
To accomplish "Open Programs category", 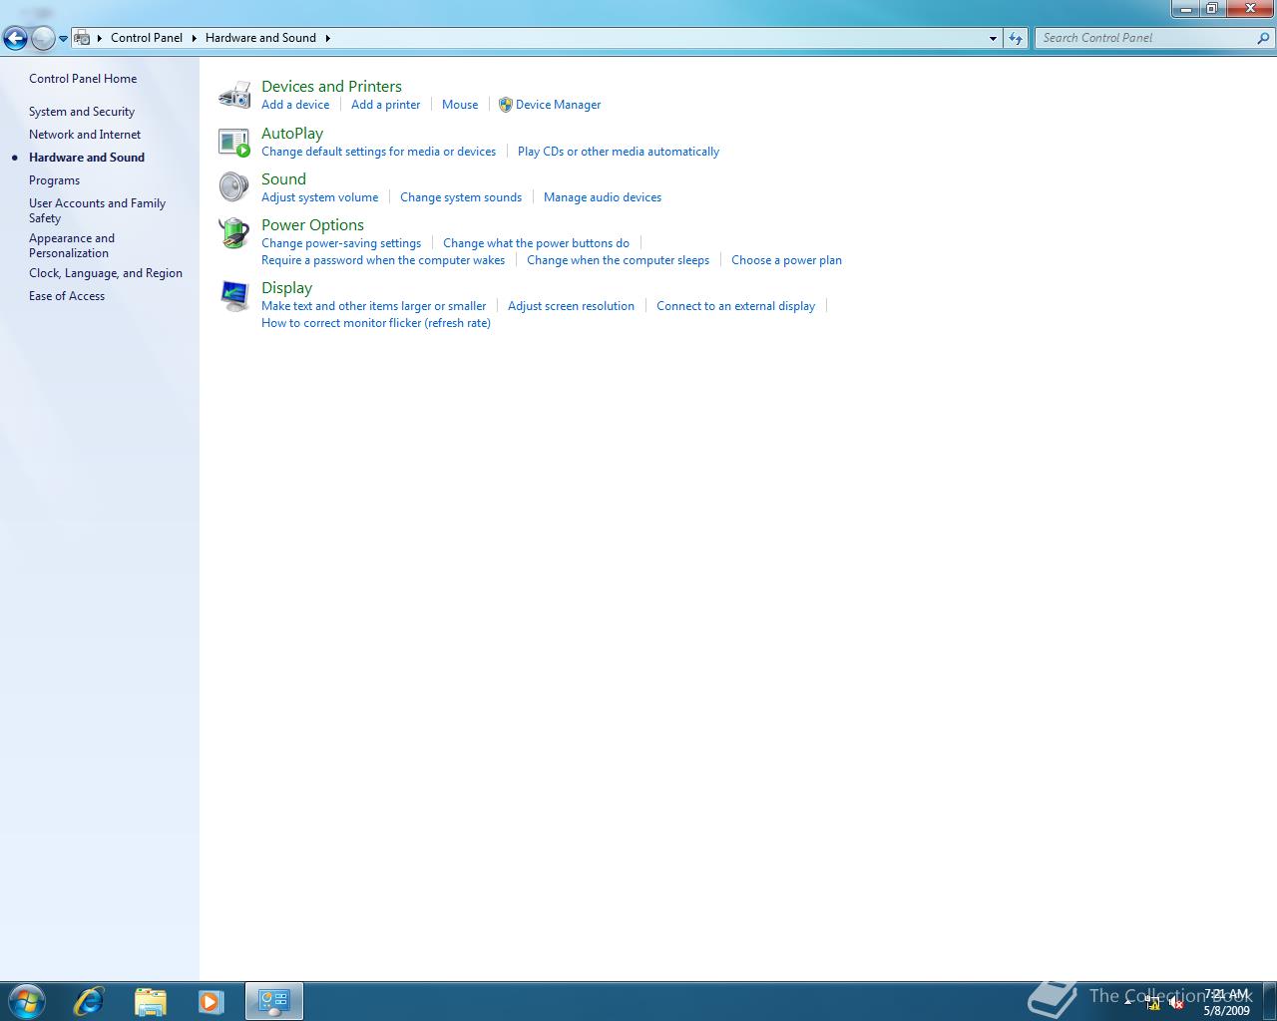I will (x=54, y=180).
